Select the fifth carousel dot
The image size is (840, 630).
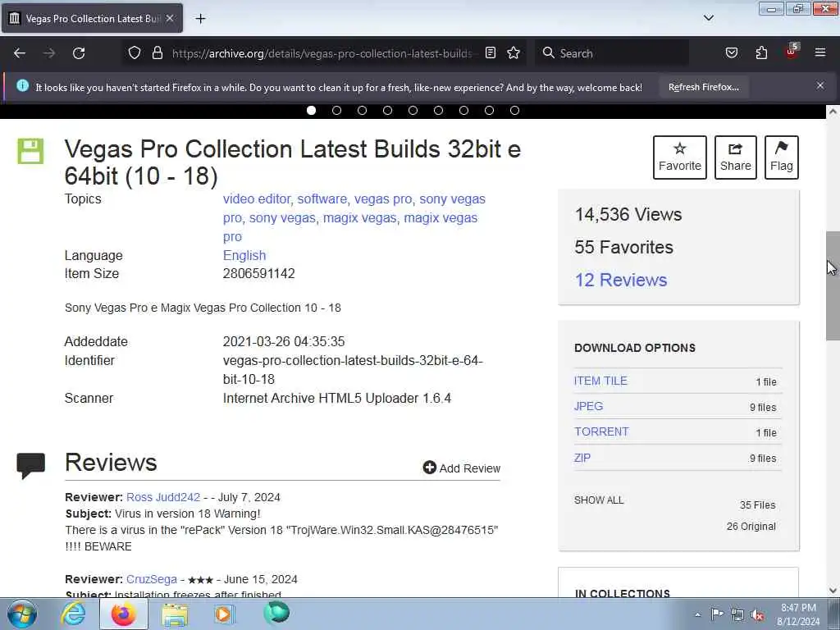click(x=413, y=111)
